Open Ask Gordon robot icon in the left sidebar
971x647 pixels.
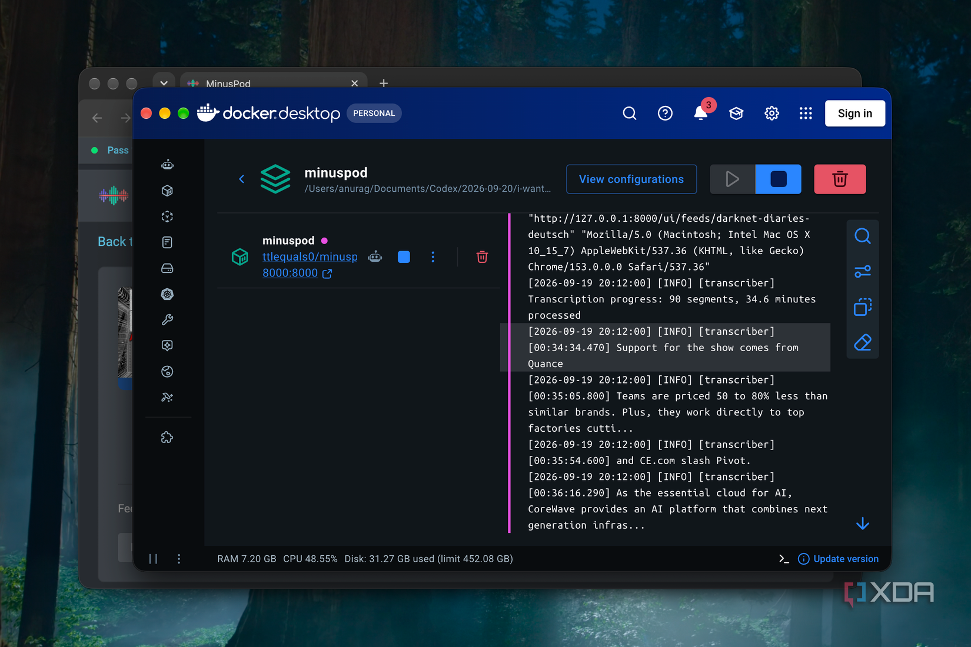[x=167, y=165]
